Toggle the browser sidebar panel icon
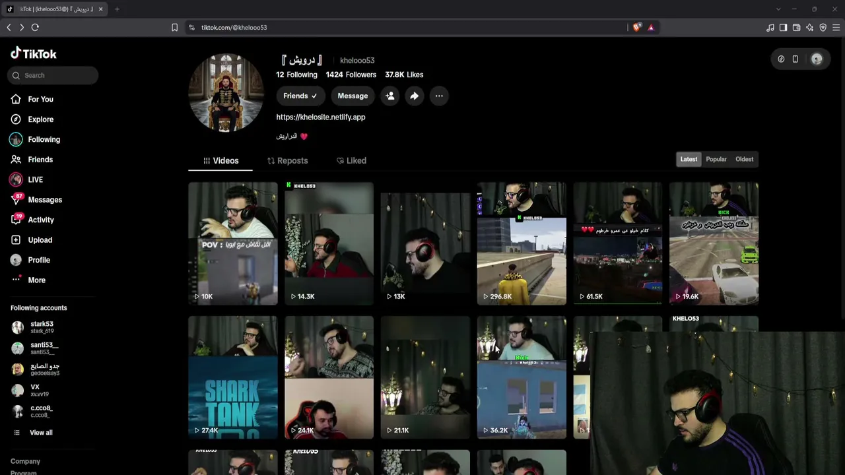This screenshot has height=475, width=845. click(x=784, y=28)
